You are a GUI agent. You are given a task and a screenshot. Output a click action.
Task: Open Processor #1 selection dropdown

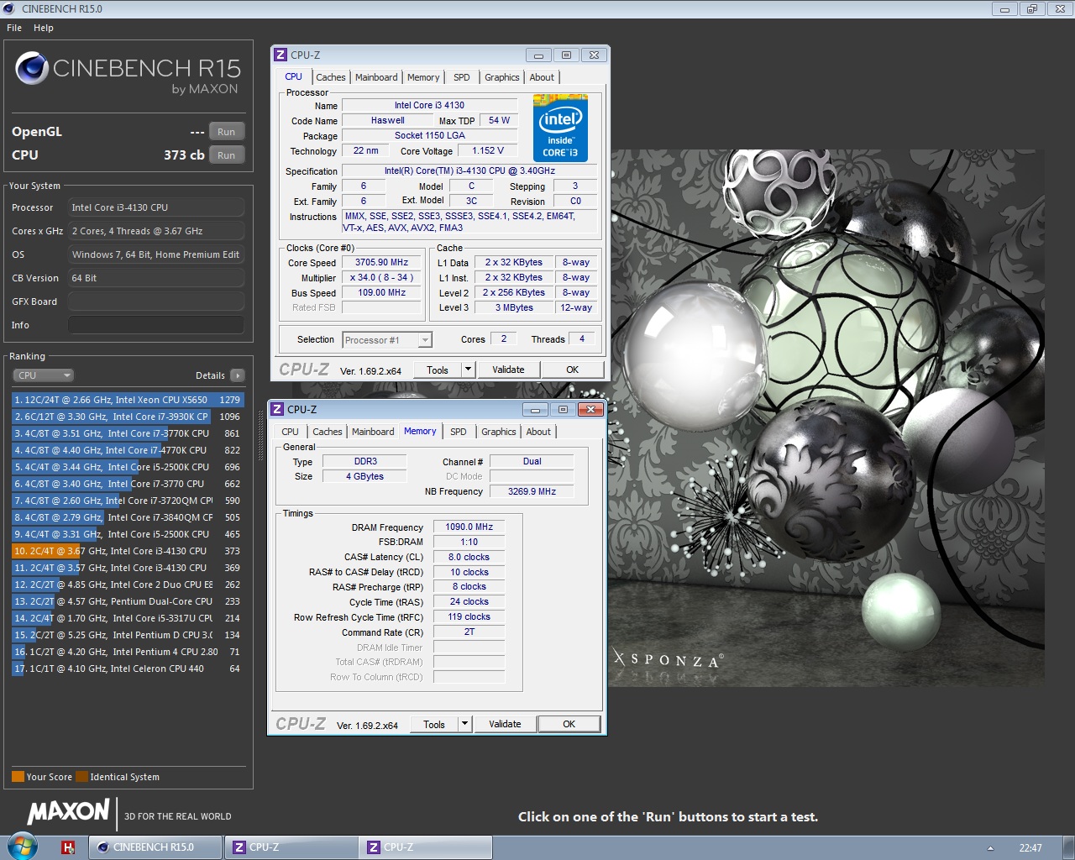click(387, 340)
